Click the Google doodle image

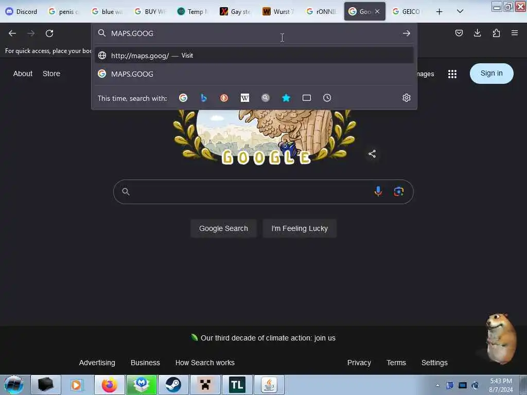(x=265, y=138)
